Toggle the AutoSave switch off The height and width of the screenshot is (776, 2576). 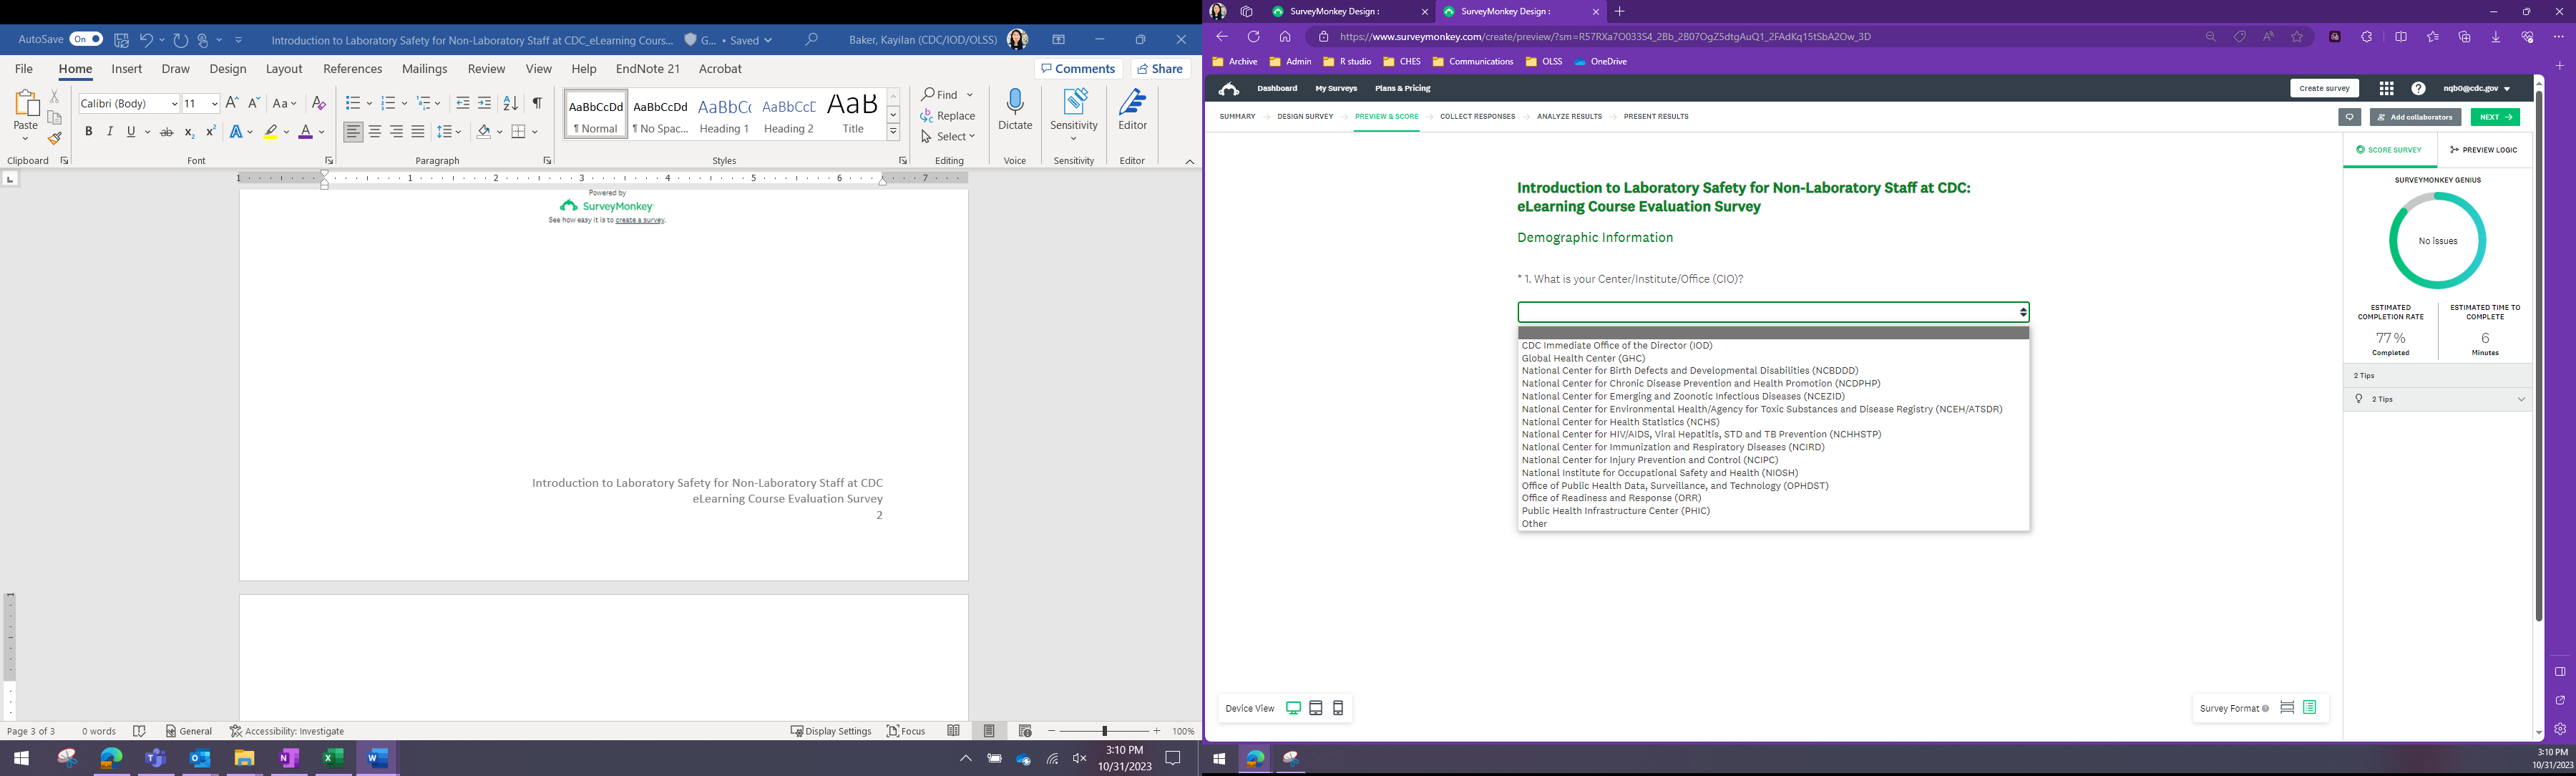pos(86,40)
